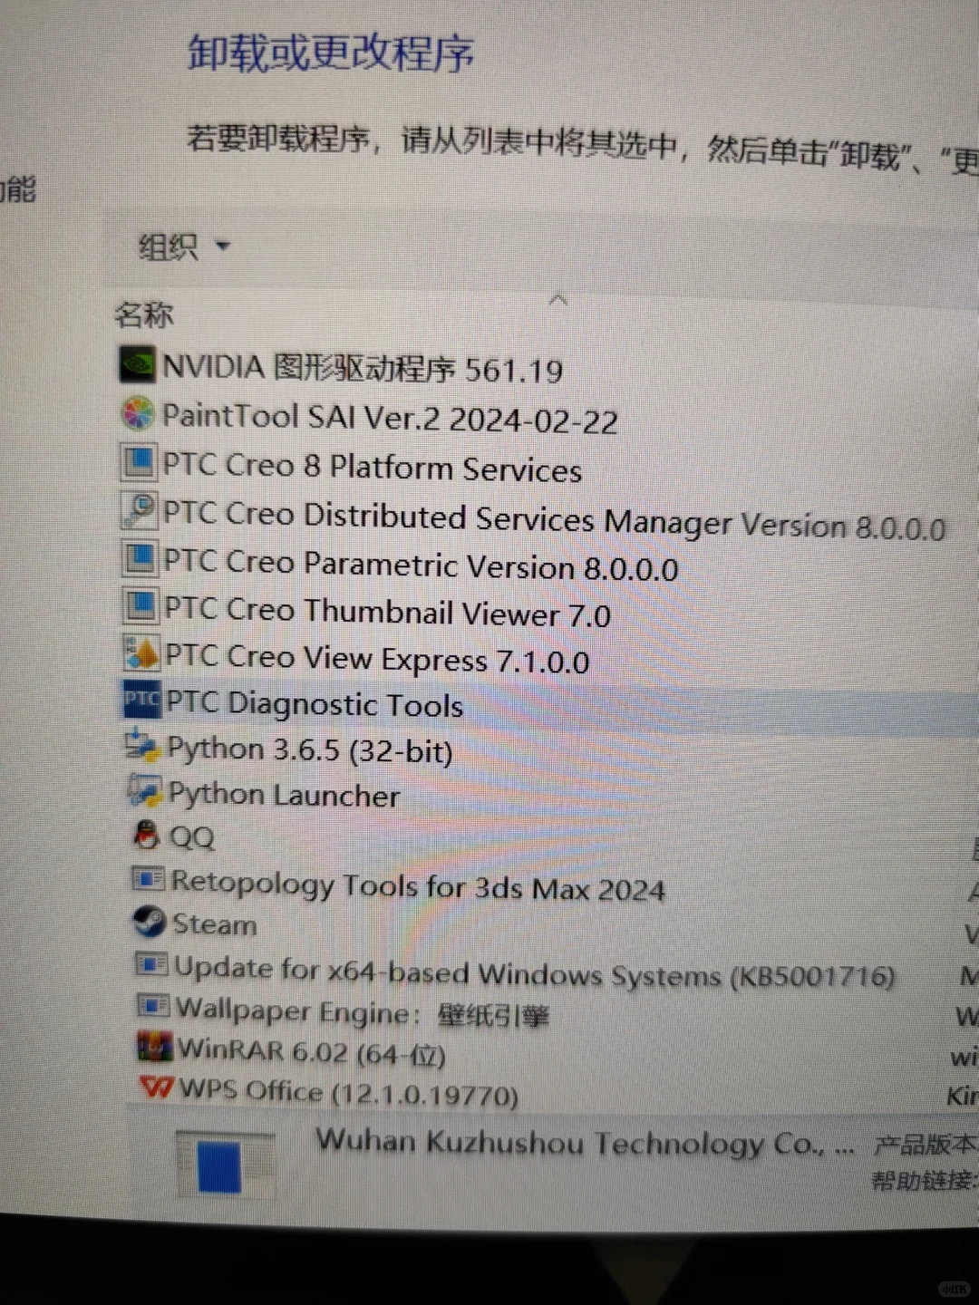This screenshot has height=1305, width=979.
Task: Click the blue program thumbnail in details pane
Action: click(224, 1167)
